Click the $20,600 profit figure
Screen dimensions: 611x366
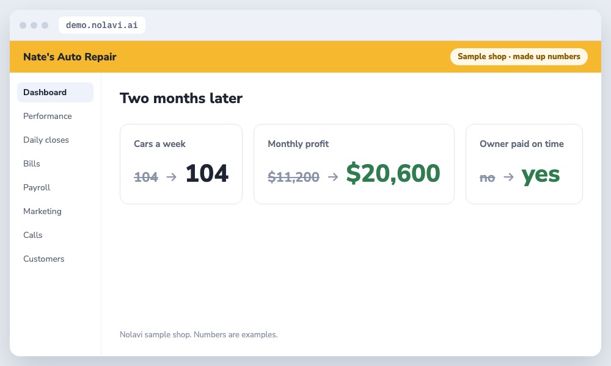[393, 173]
